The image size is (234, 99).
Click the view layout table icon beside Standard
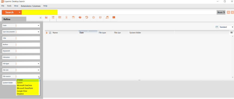click(x=217, y=27)
